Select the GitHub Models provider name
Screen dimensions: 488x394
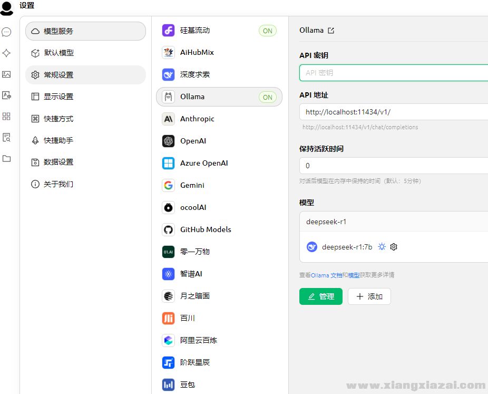[x=206, y=230]
